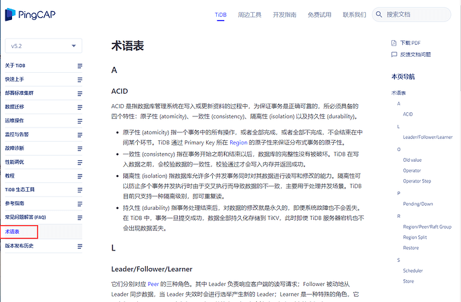Jump to ACID in page navigation
Screen dimensions: 461x302
[407, 114]
